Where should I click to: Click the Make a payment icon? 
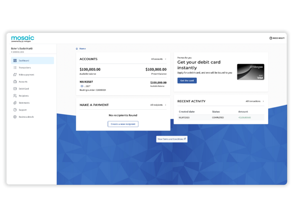[x=15, y=75]
